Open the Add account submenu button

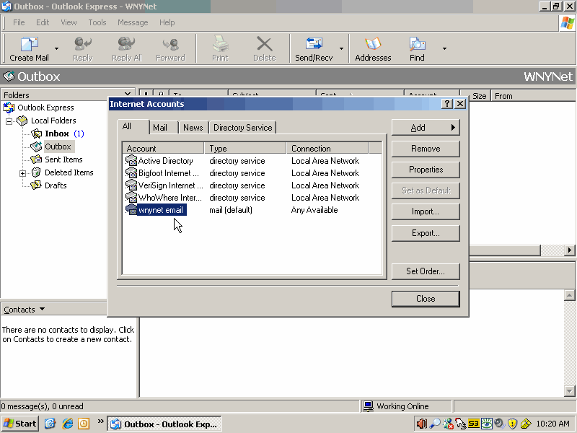tap(426, 128)
